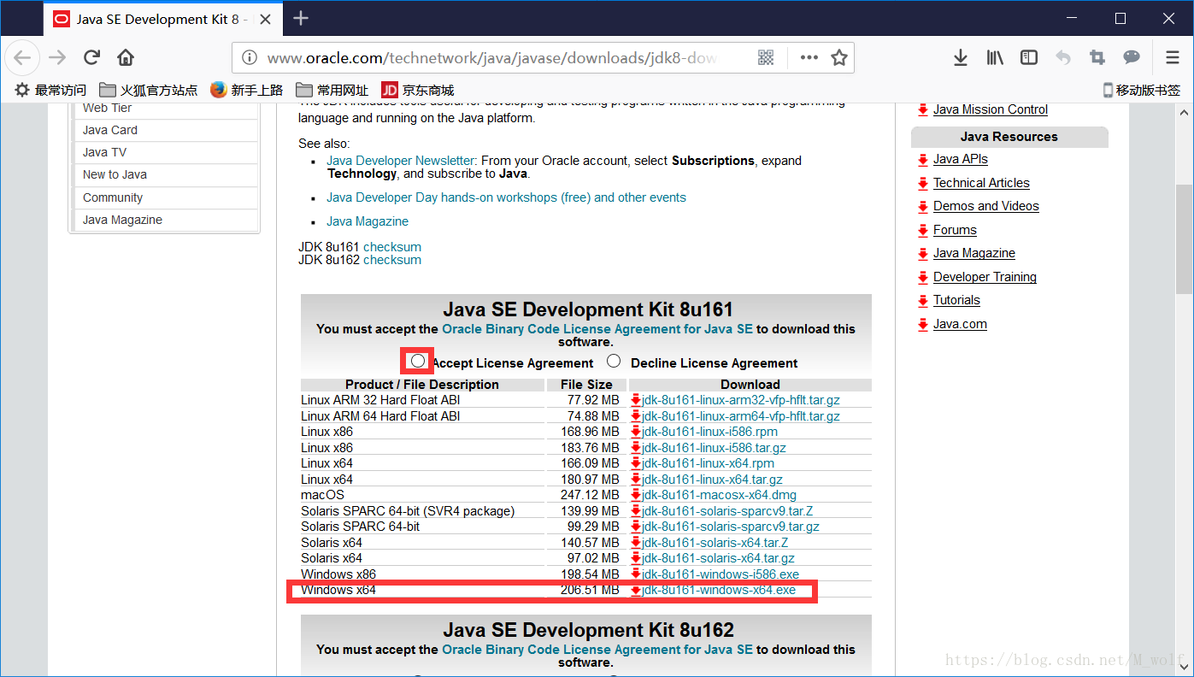Open Java TV in left sidebar
Image resolution: width=1194 pixels, height=677 pixels.
click(104, 152)
